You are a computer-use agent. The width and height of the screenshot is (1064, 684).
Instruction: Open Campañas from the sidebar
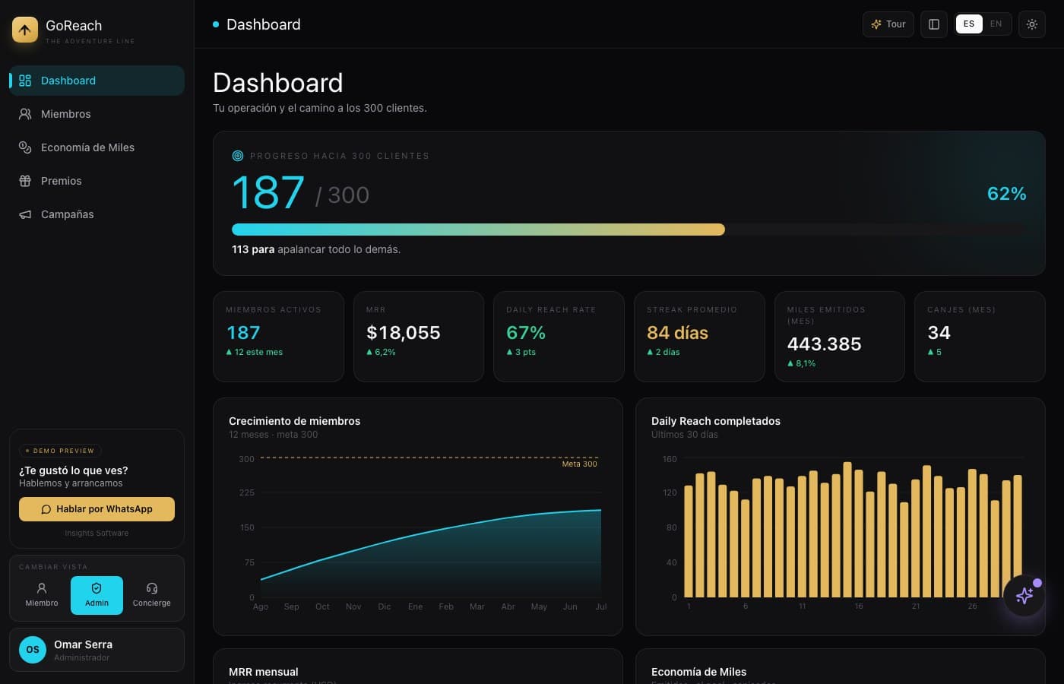tap(97, 214)
